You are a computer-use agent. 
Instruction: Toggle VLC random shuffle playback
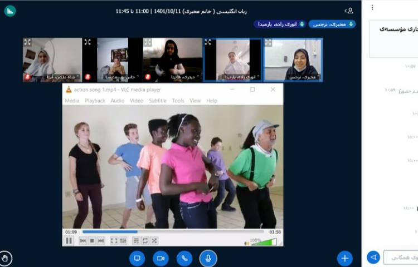pyautogui.click(x=154, y=241)
